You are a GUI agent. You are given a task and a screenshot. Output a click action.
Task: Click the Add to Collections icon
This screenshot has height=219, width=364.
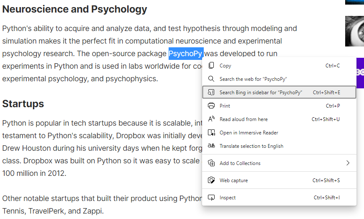[211, 163]
